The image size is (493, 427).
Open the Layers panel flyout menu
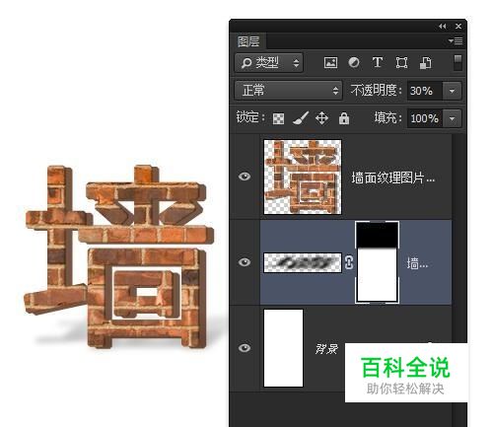pyautogui.click(x=456, y=41)
